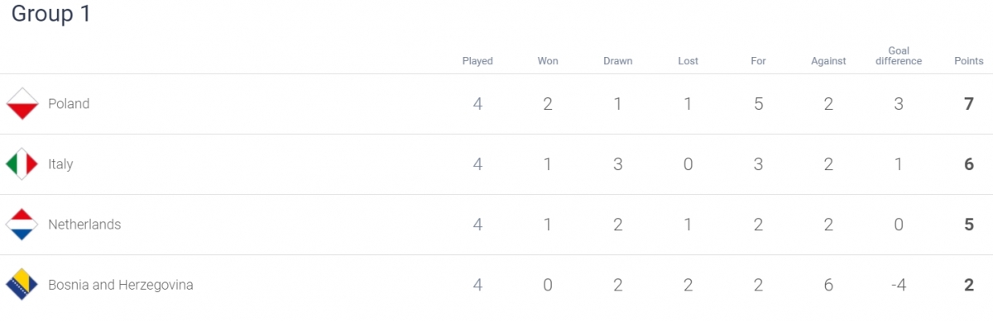Click Italy's drawn value 3
The width and height of the screenshot is (993, 321).
(618, 164)
